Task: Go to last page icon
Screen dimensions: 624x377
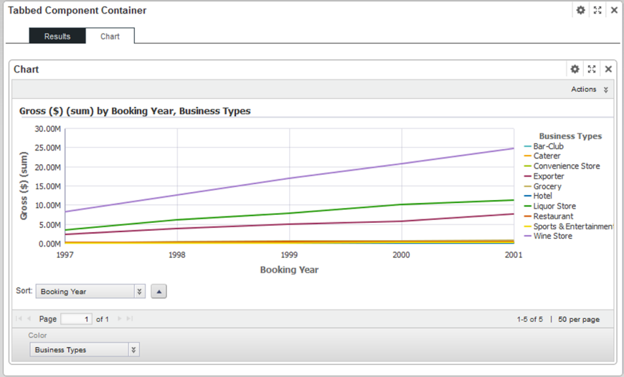Action: click(x=130, y=318)
